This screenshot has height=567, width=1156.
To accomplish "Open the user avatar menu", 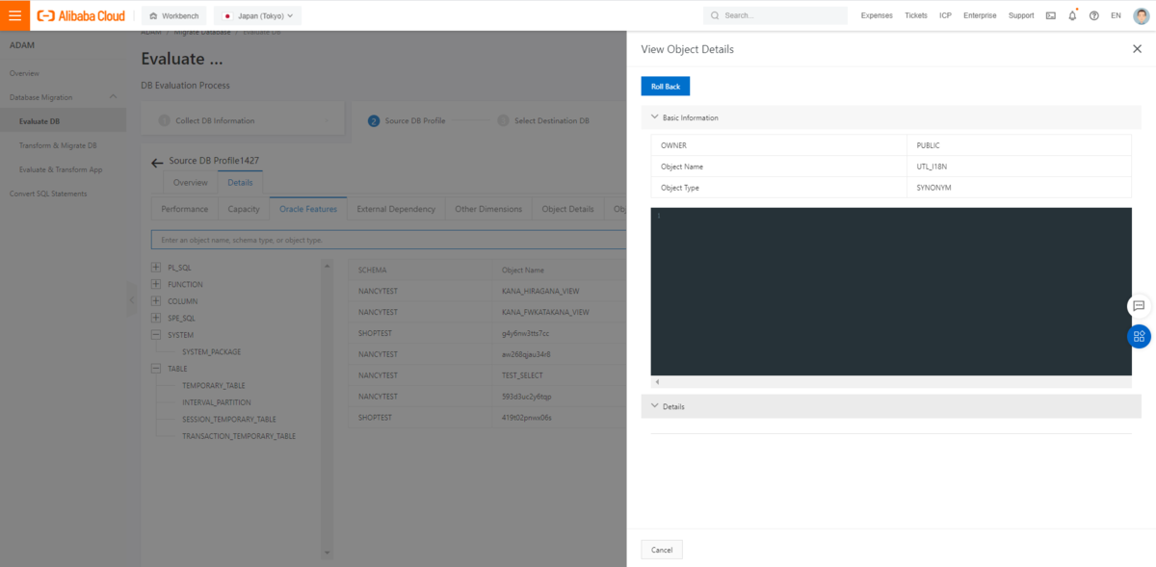I will coord(1141,15).
